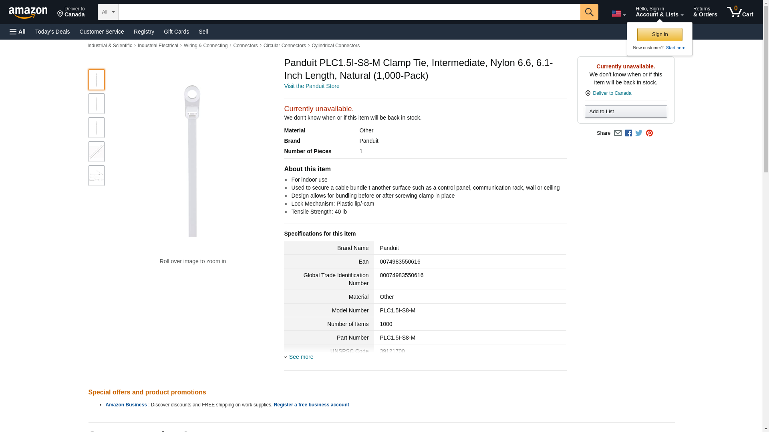Open the All hamburger menu
The width and height of the screenshot is (769, 432).
coord(18,32)
